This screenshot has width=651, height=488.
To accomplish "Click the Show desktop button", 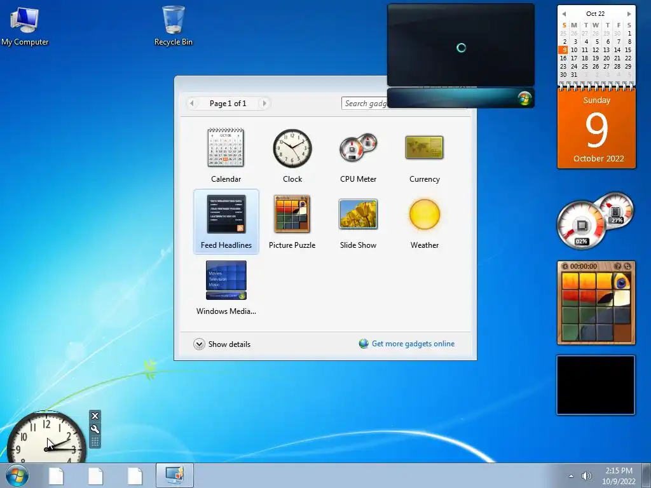I will coord(647,475).
